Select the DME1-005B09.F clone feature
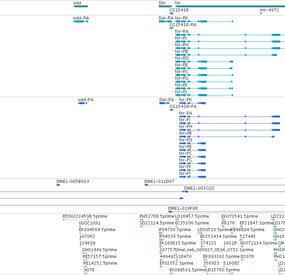The width and height of the screenshot is (285, 275). pyautogui.click(x=58, y=185)
